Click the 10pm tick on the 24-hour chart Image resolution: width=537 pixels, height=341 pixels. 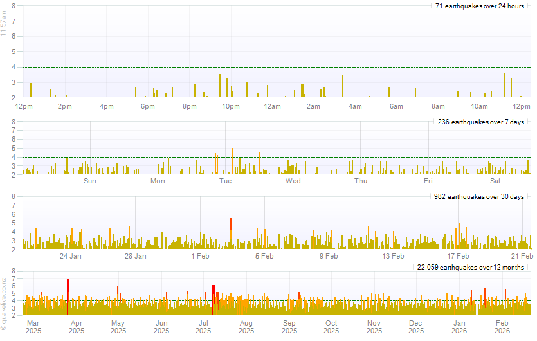(231, 106)
